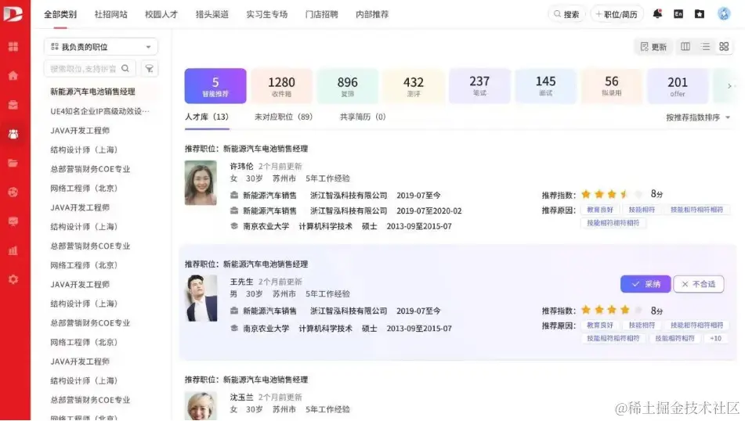Open the settings gear in sidebar
Viewport: 745px width, 421px height.
coord(13,279)
